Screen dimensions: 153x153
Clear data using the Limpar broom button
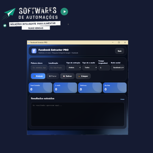click(x=83, y=76)
